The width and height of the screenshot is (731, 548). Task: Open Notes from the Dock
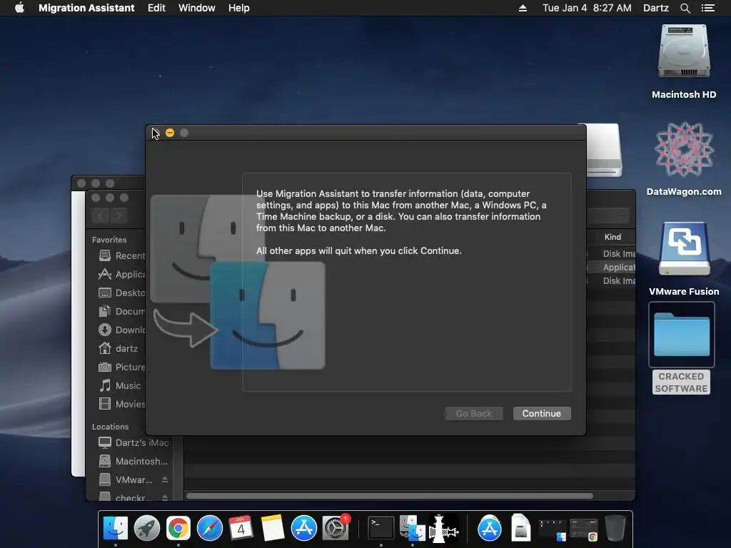(273, 529)
